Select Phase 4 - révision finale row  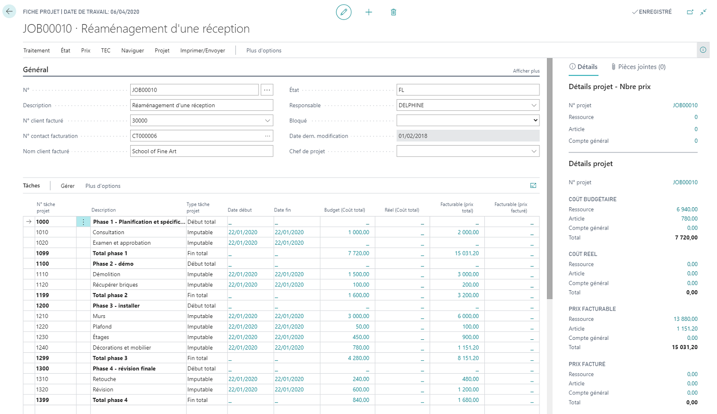point(281,369)
